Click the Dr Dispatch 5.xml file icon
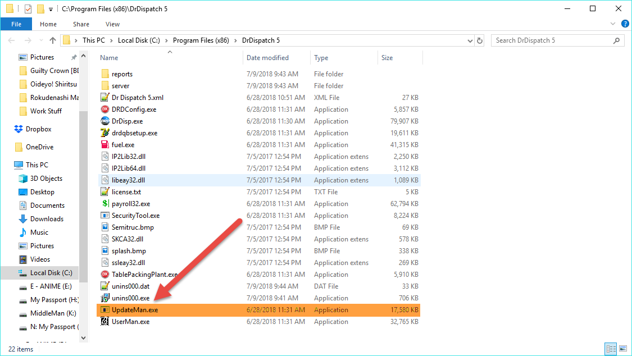 (105, 98)
